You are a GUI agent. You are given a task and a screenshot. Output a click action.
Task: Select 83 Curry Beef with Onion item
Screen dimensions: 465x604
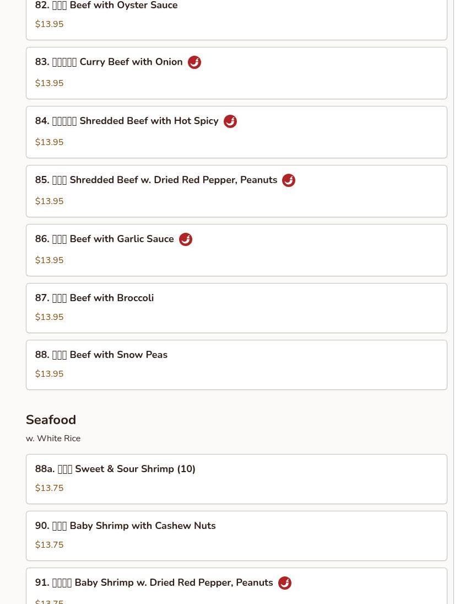(x=236, y=73)
